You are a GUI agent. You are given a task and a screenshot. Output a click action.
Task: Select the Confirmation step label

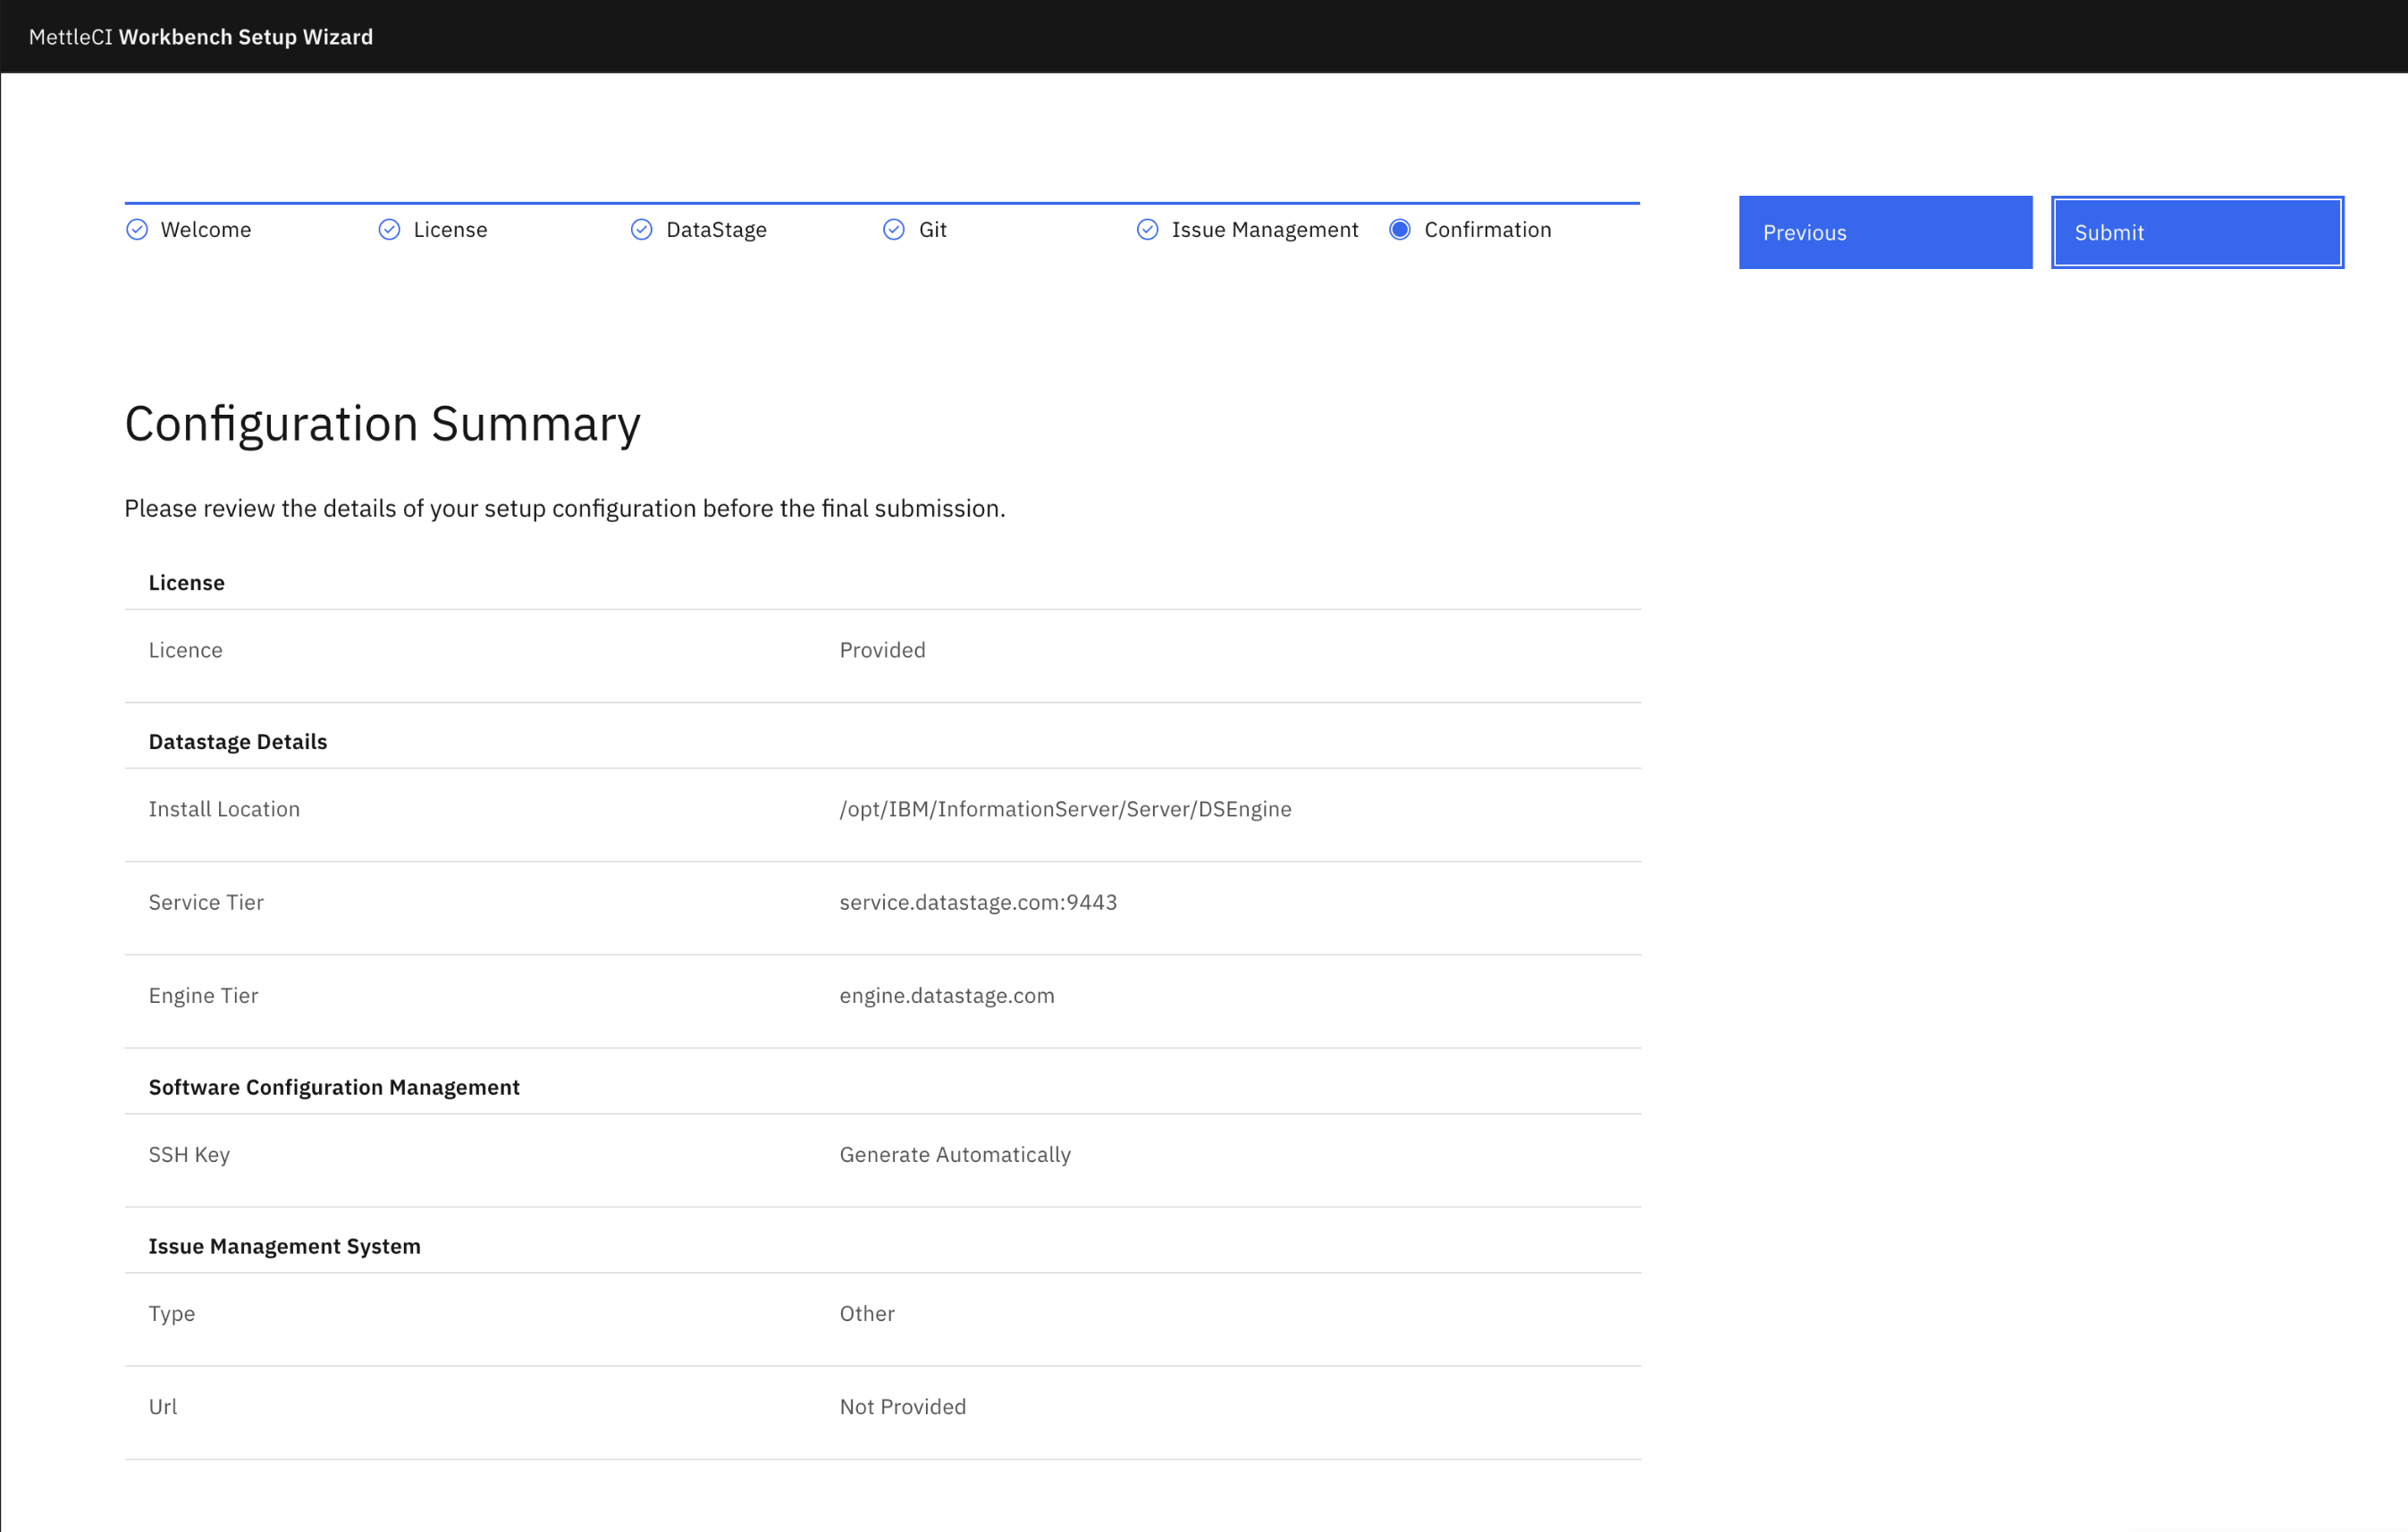[1487, 230]
